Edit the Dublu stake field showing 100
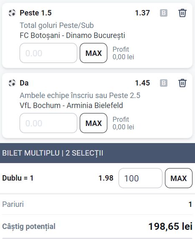Image resolution: width=195 pixels, height=239 pixels. point(140,178)
